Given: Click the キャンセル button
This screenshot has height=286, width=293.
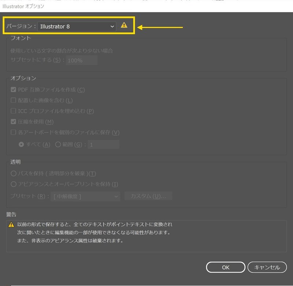Looking at the screenshot, I should (267, 267).
